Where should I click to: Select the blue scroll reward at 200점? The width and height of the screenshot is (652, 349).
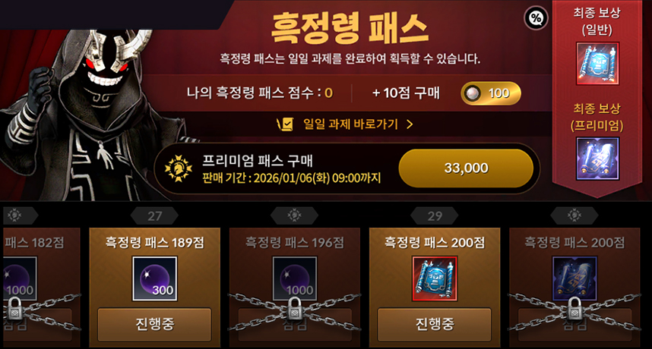point(435,278)
